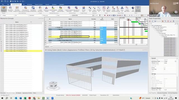This screenshot has width=179, height=100.
Task: Click the Show All quick filter
Action: (122, 9)
